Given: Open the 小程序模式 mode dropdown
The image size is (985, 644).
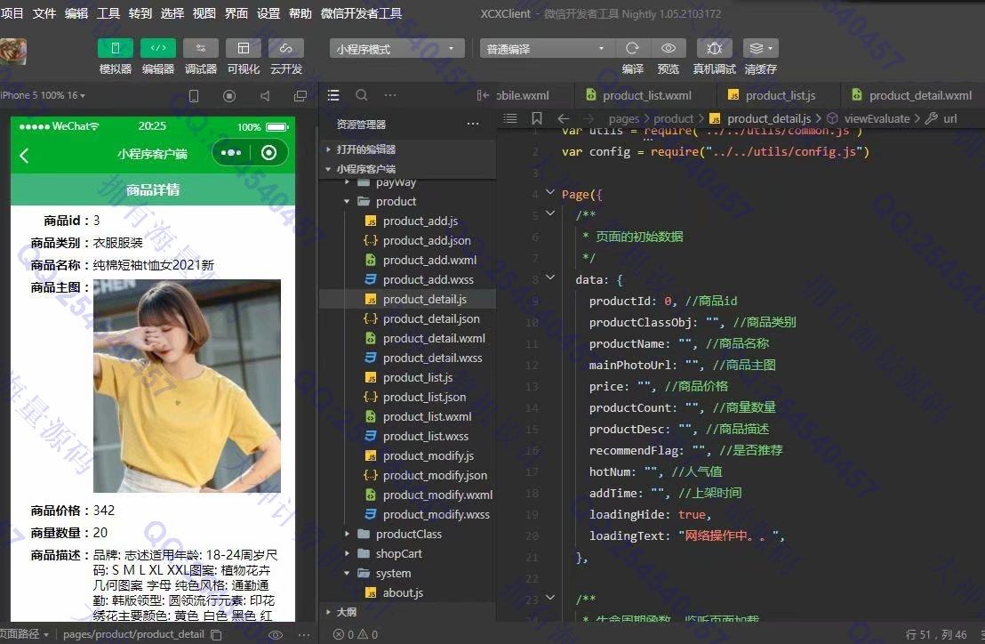Looking at the screenshot, I should 397,48.
